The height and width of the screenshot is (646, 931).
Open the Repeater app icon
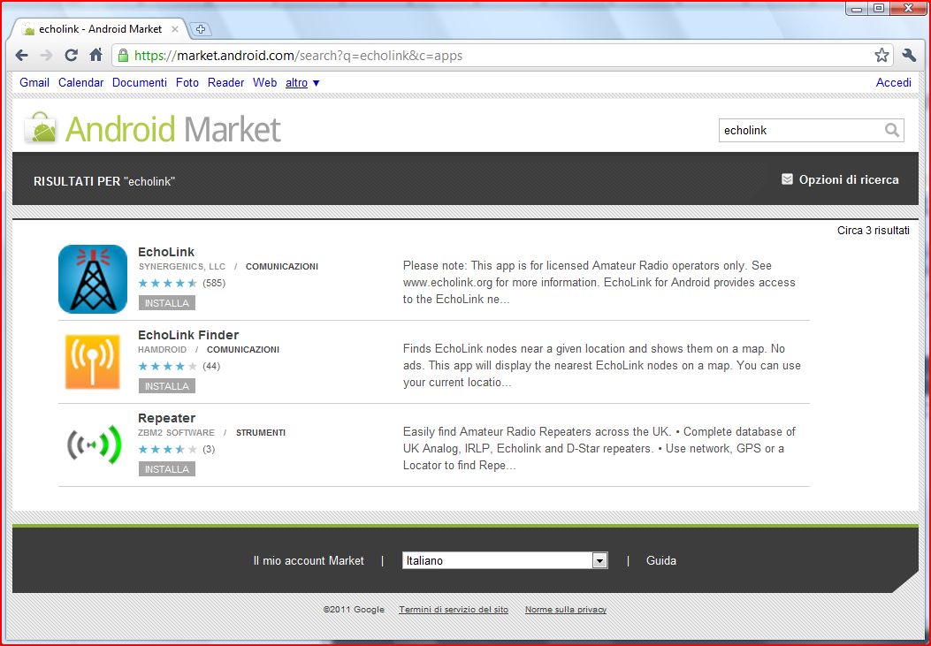[94, 445]
